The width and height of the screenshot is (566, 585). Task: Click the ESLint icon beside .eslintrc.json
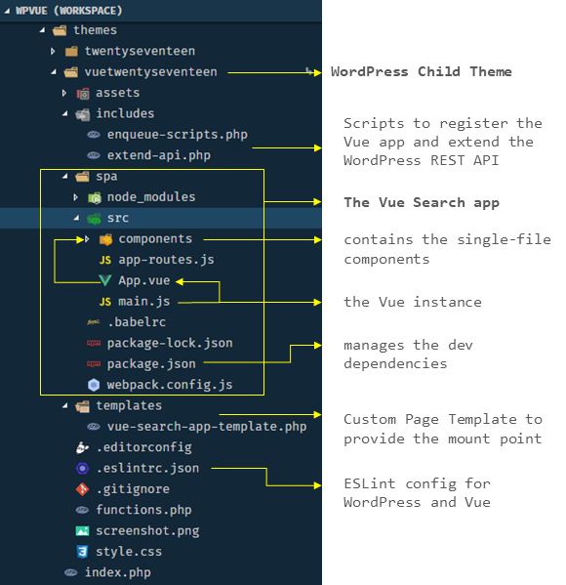82,468
